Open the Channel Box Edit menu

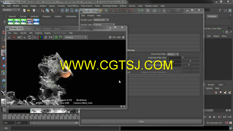point(209,36)
